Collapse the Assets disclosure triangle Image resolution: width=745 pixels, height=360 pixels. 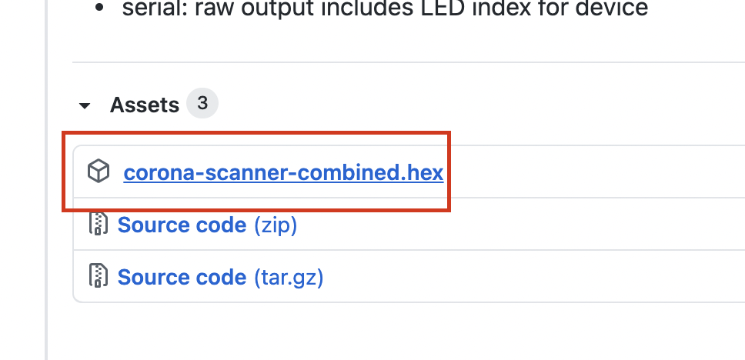[x=85, y=105]
